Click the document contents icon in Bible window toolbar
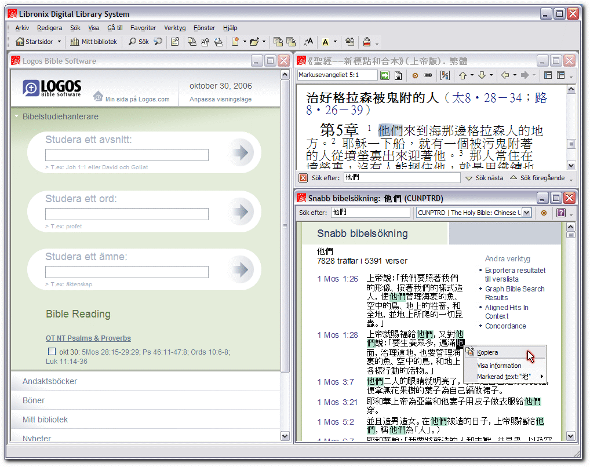This screenshot has height=467, width=590. coord(398,75)
